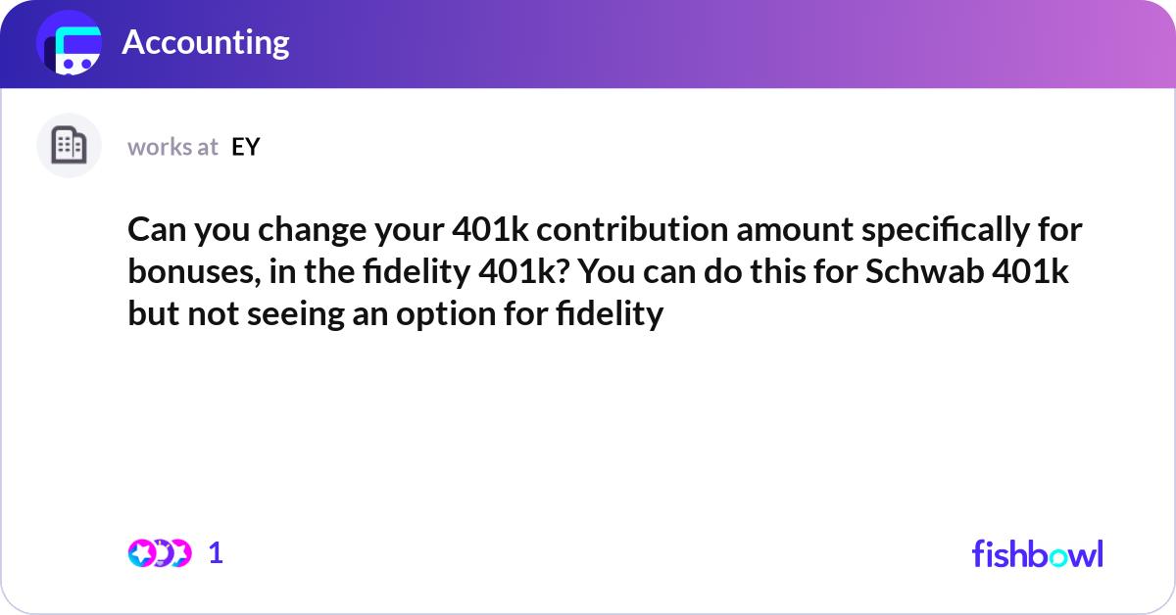Click the phrase "Schwab 401k" in the post
This screenshot has height=615, width=1176.
(967, 272)
